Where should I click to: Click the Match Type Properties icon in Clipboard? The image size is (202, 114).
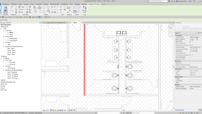tap(16, 12)
